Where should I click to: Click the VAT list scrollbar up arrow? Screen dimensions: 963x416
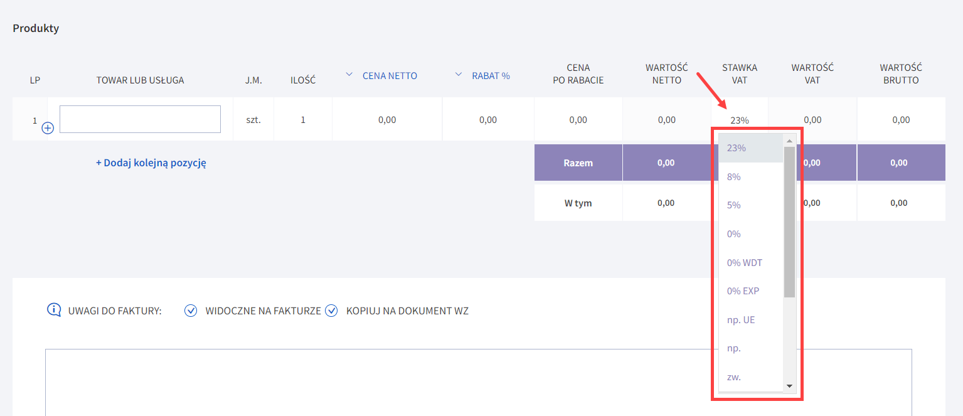coord(789,140)
